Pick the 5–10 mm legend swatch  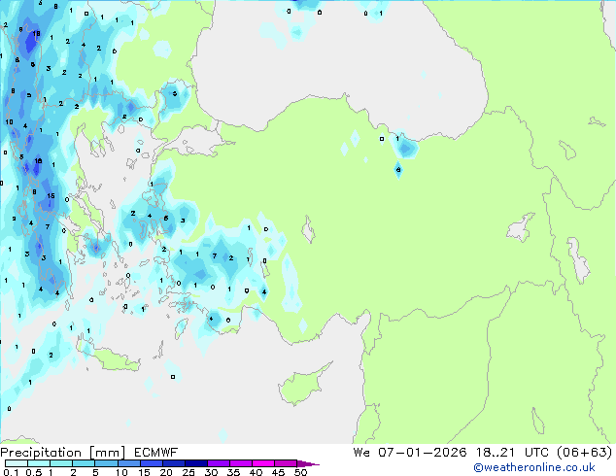pos(106,463)
